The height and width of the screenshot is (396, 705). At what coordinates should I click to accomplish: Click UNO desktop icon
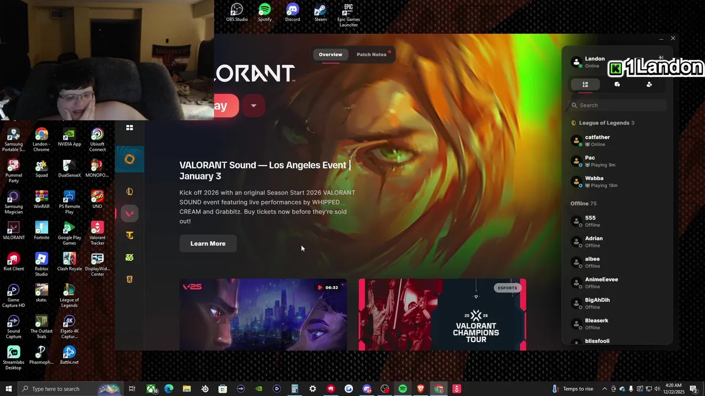[97, 200]
